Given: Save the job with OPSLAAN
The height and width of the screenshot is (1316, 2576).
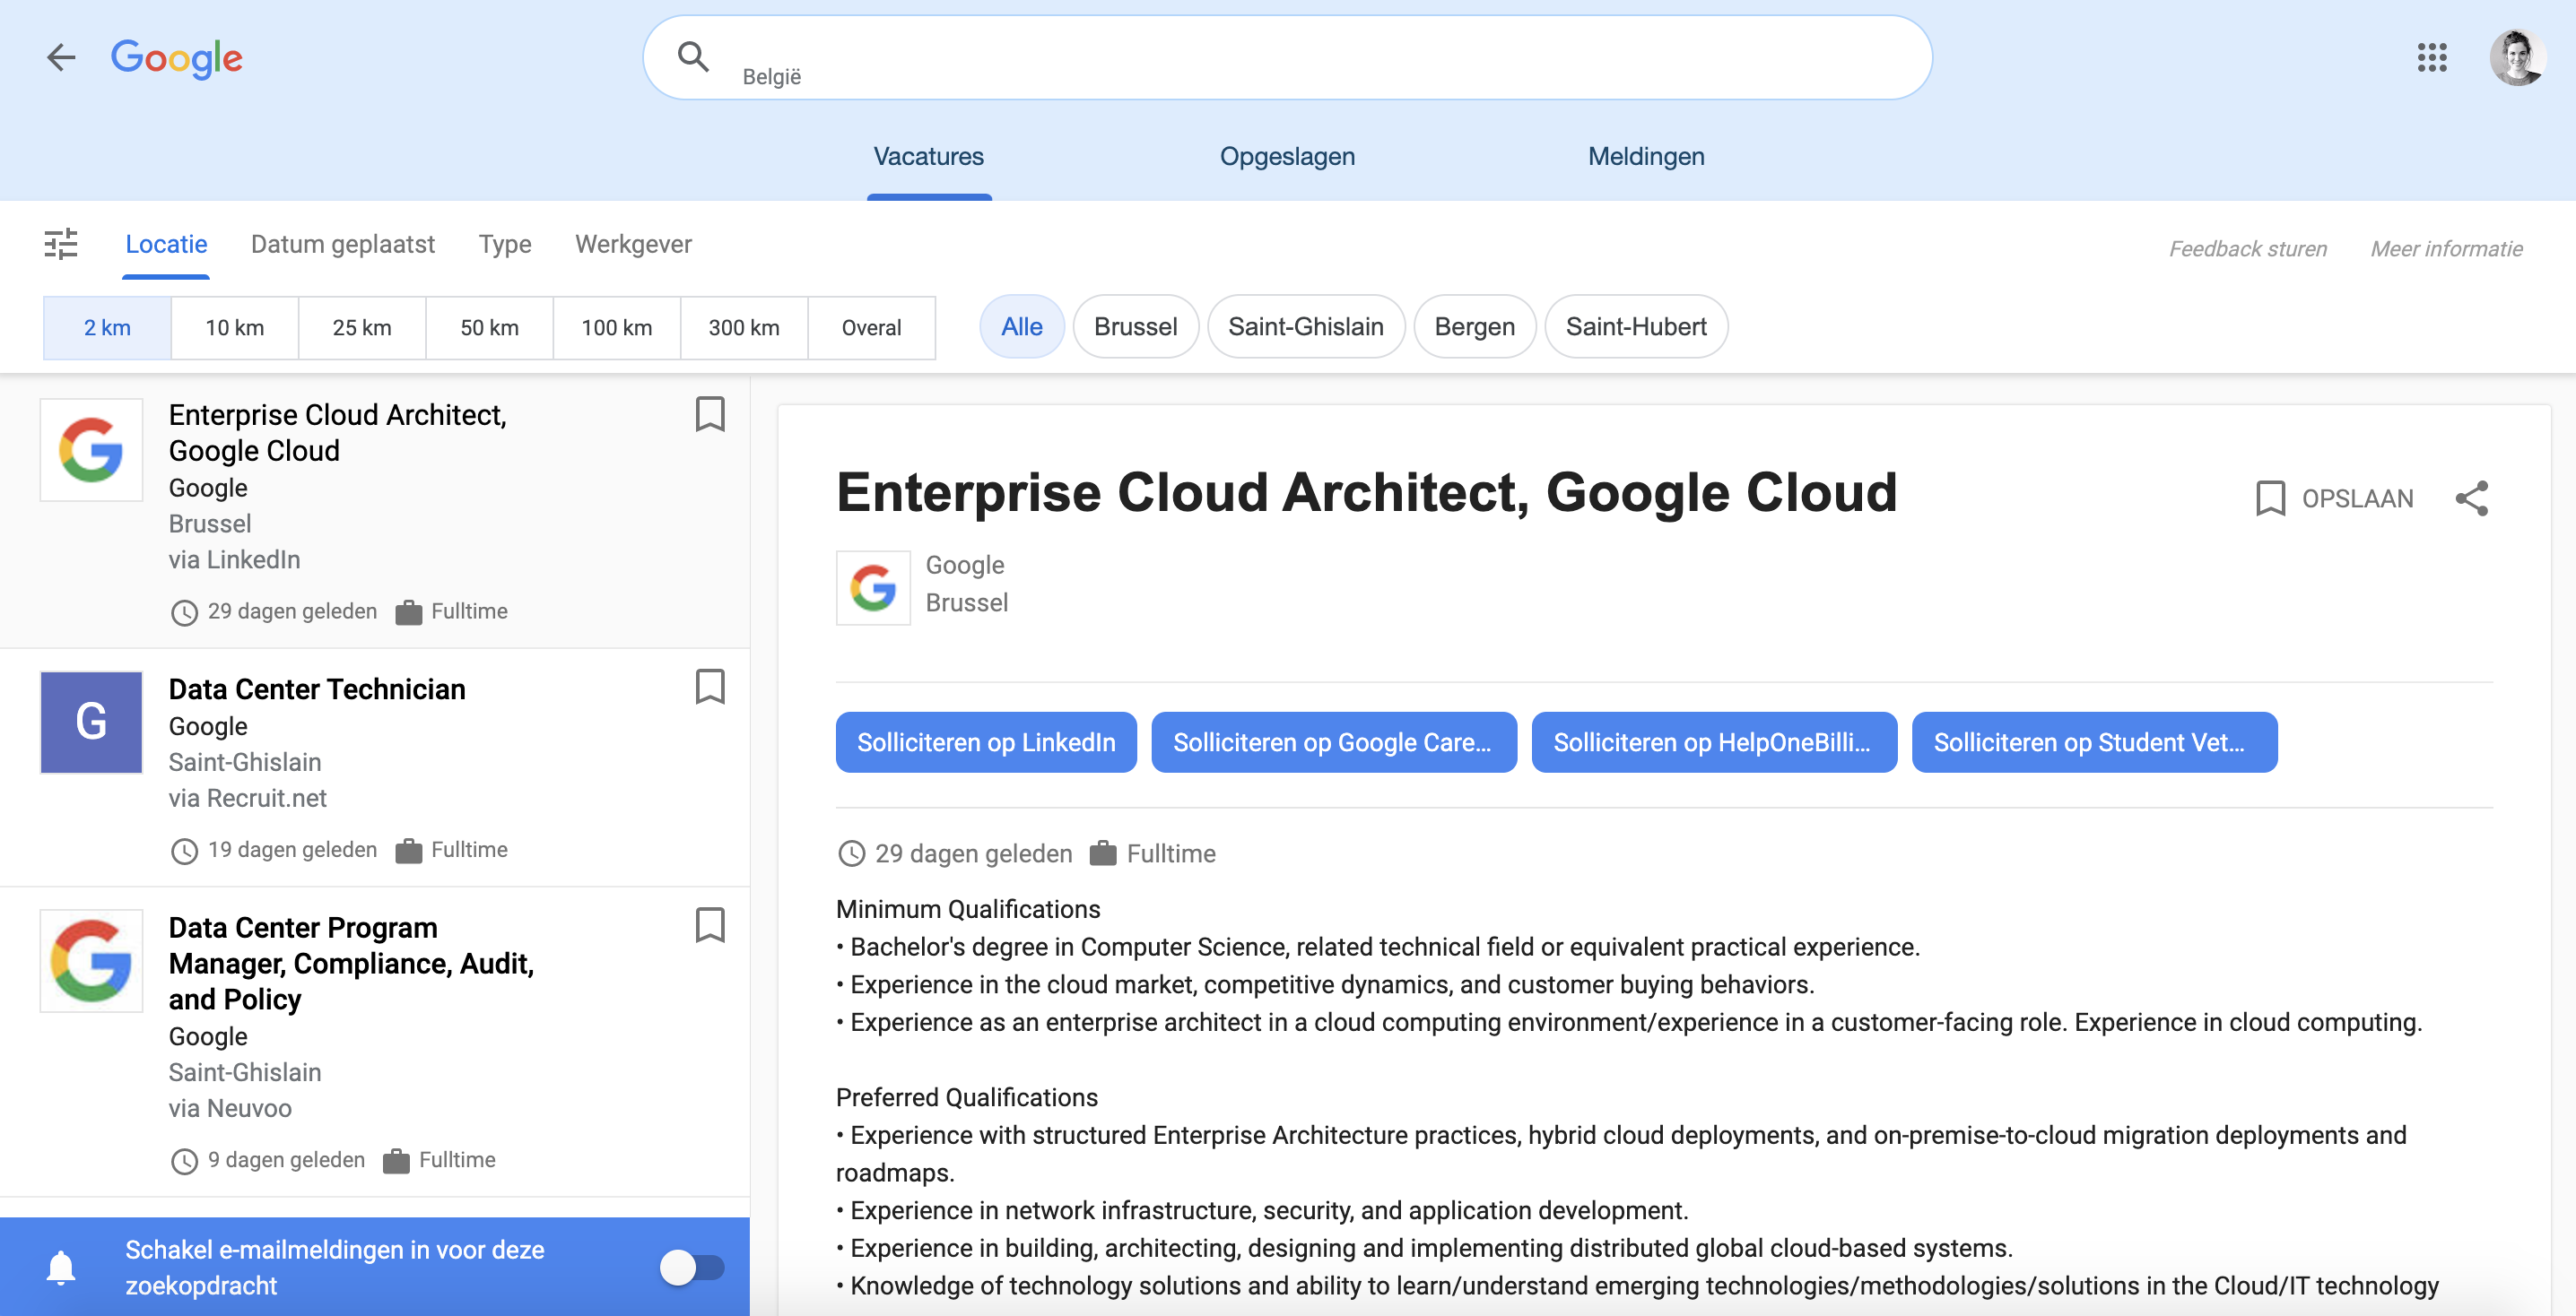Looking at the screenshot, I should click(2335, 498).
